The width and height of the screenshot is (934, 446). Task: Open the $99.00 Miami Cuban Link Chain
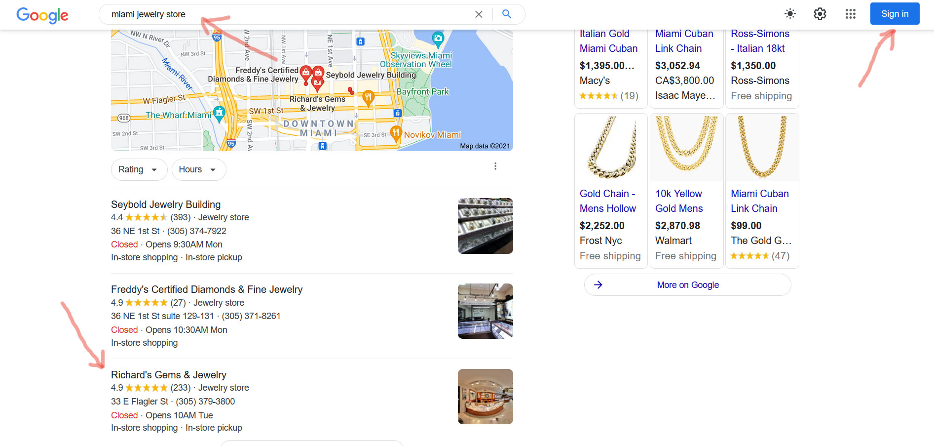tap(759, 201)
